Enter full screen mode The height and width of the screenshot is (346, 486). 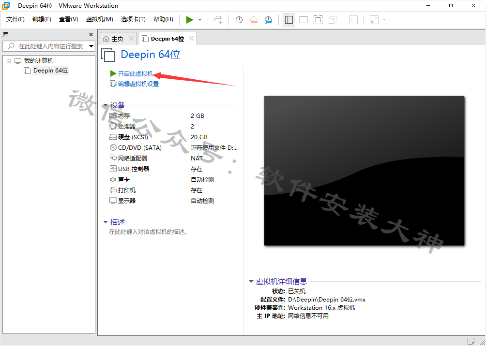pos(318,20)
